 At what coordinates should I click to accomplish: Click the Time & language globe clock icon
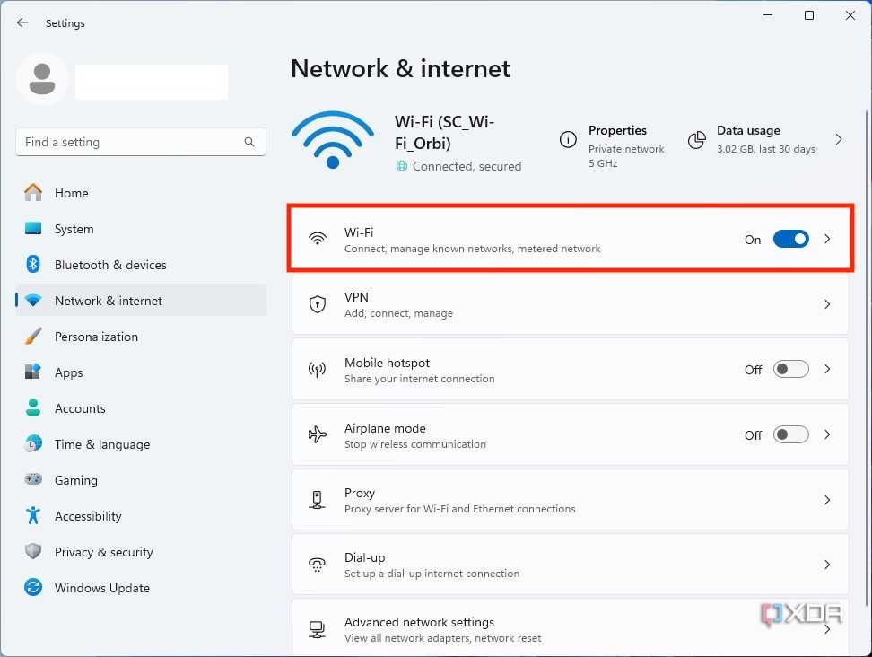click(33, 443)
